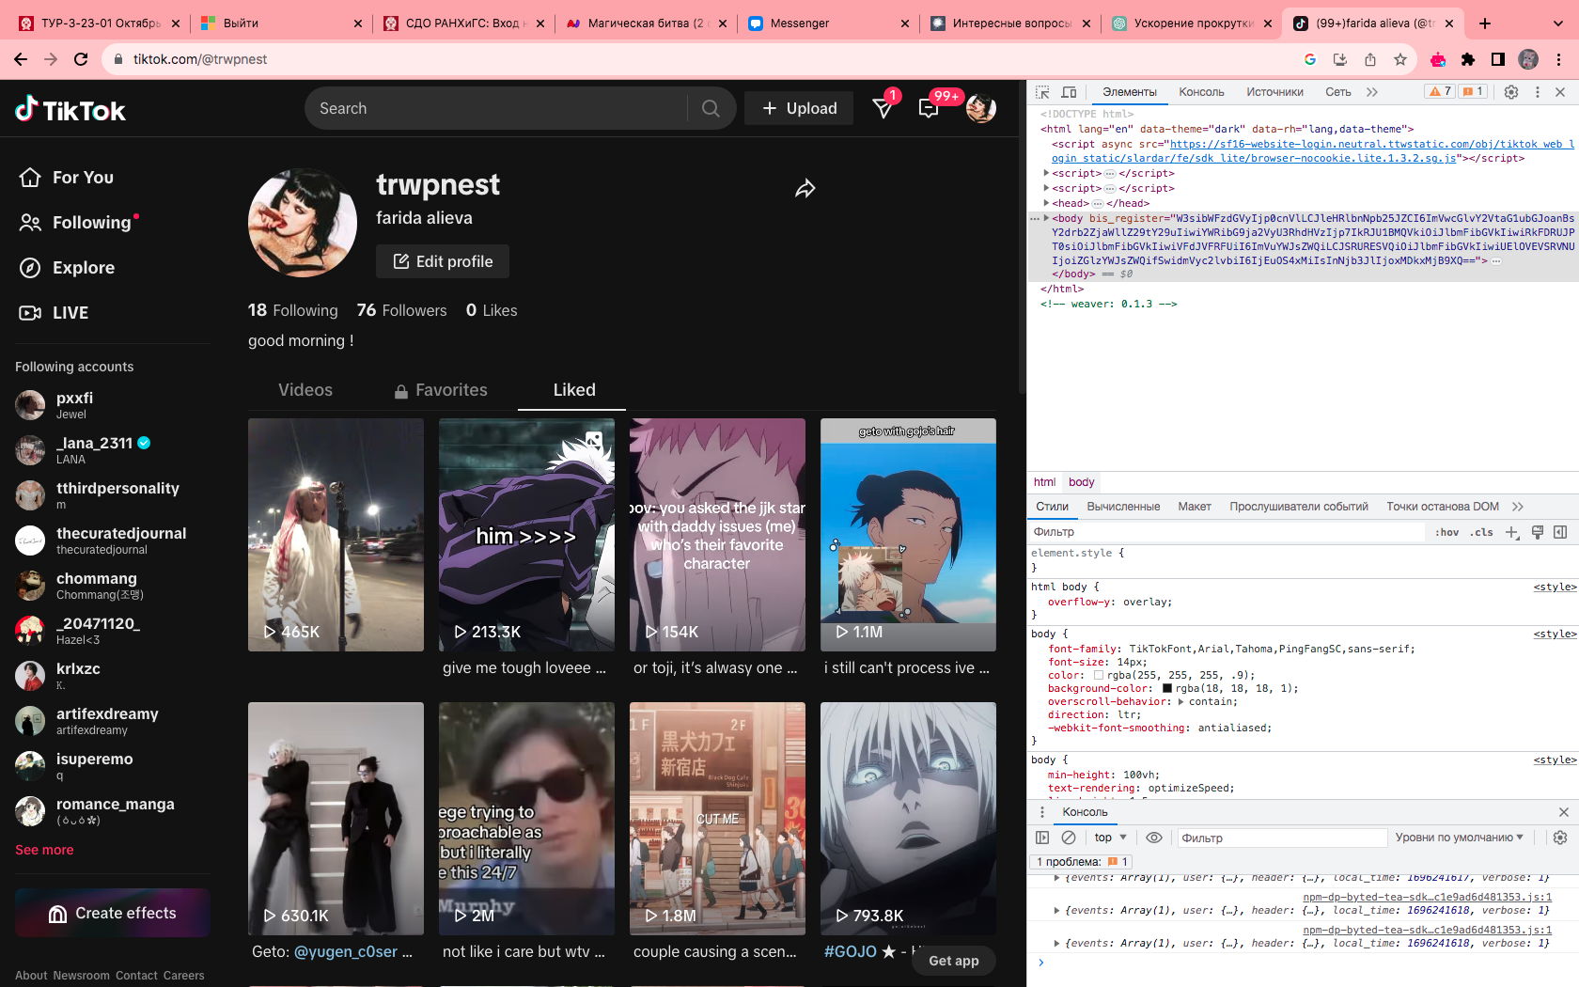Close the console drawer
Image resolution: width=1579 pixels, height=987 pixels.
(1564, 812)
